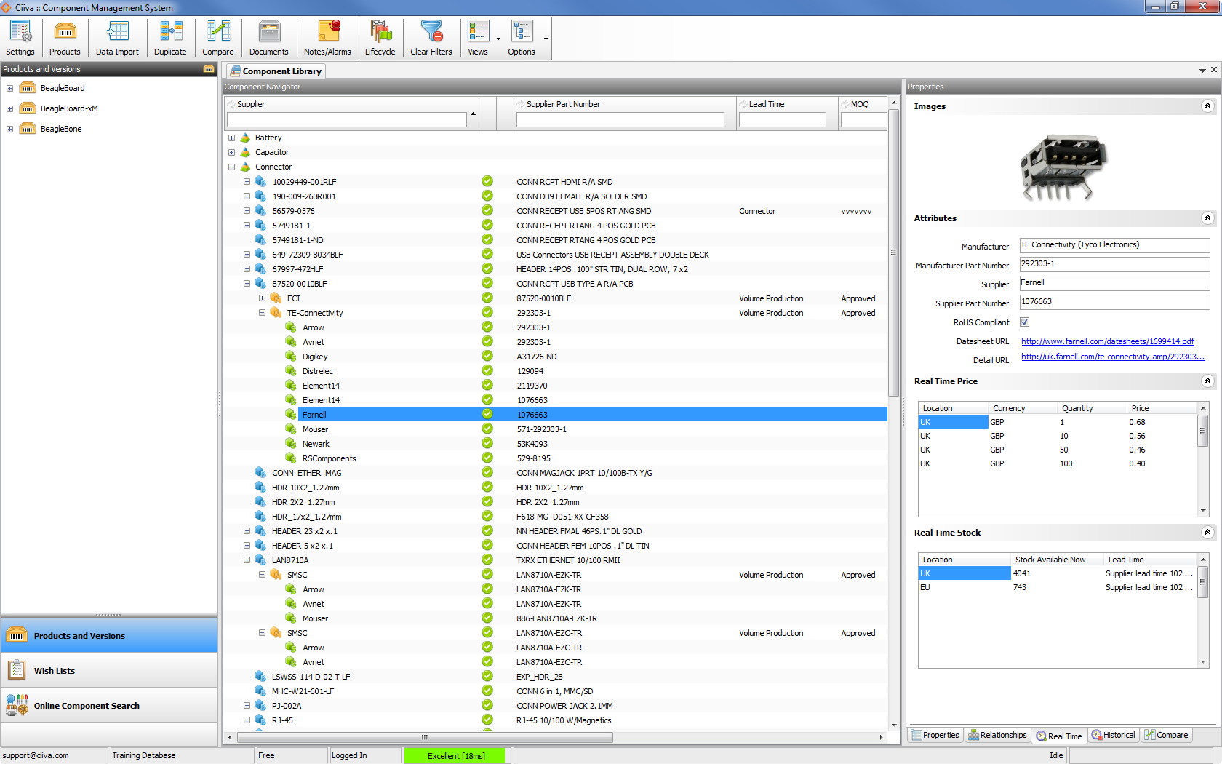Viewport: 1222px width, 764px height.
Task: Collapse the Images section header arrow
Action: coord(1207,106)
